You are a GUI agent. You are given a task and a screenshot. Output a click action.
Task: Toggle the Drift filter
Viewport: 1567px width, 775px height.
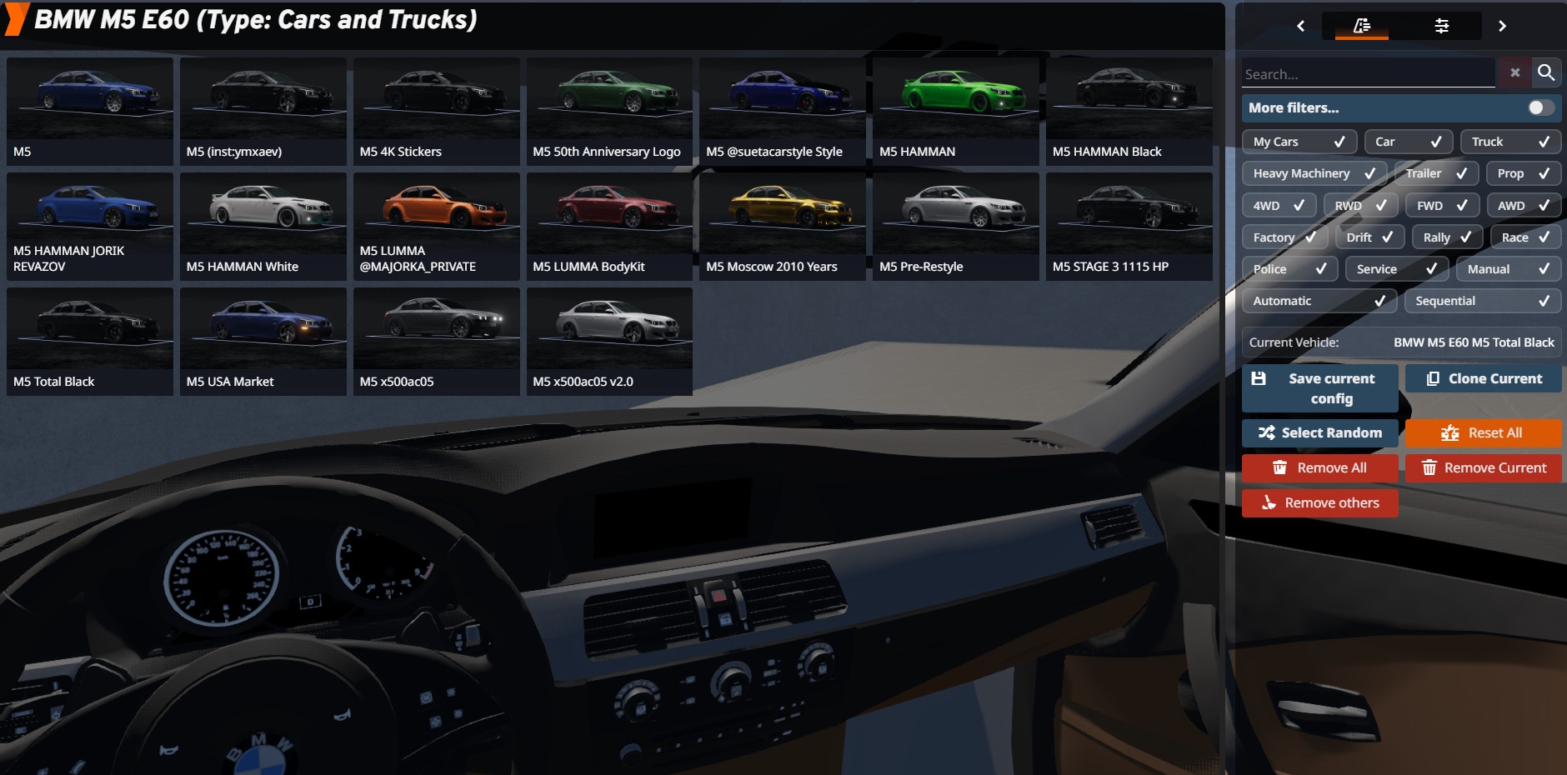(x=1369, y=237)
